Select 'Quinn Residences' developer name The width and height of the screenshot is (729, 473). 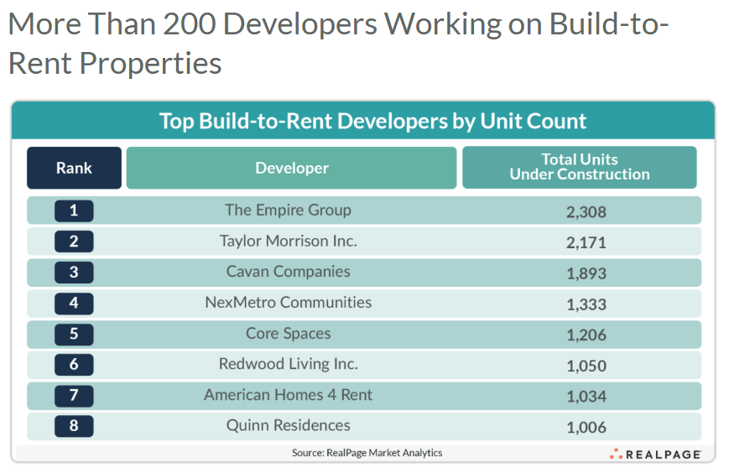(289, 425)
